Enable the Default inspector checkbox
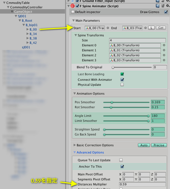The width and height of the screenshot is (170, 189). click(73, 12)
